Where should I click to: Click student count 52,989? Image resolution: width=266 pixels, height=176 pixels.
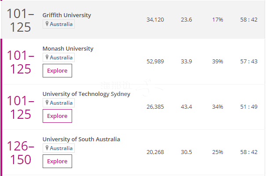coord(155,62)
